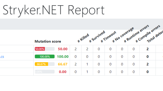Click Survived count in the 50.00 row

coord(87,49)
